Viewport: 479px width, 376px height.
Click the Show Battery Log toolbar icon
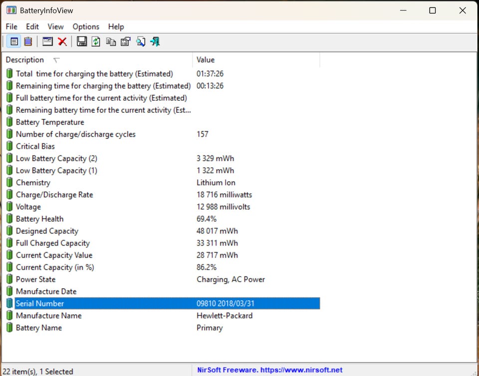pyautogui.click(x=28, y=41)
